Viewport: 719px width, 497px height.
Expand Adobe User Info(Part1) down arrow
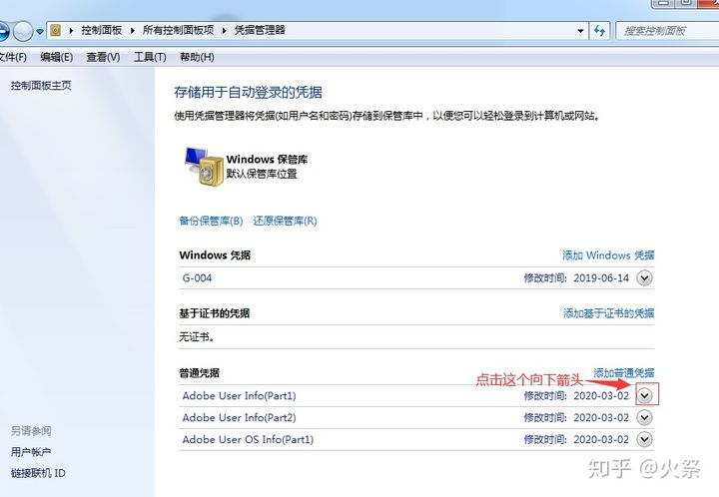(x=645, y=395)
